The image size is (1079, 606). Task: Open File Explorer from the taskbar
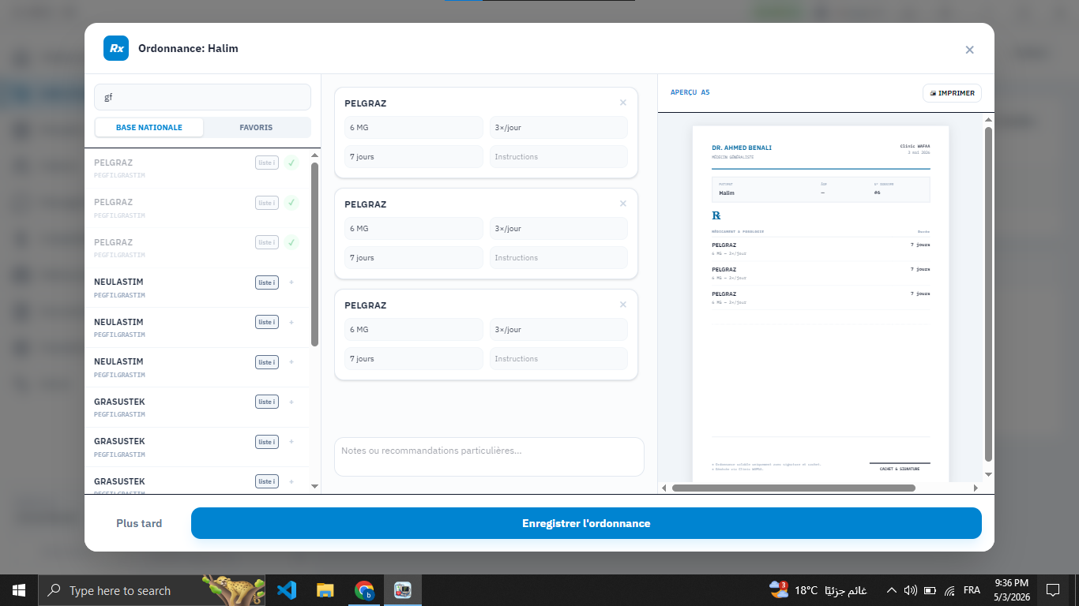tap(325, 590)
